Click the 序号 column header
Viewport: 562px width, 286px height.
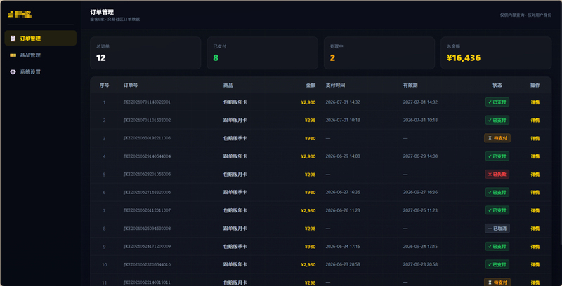104,86
